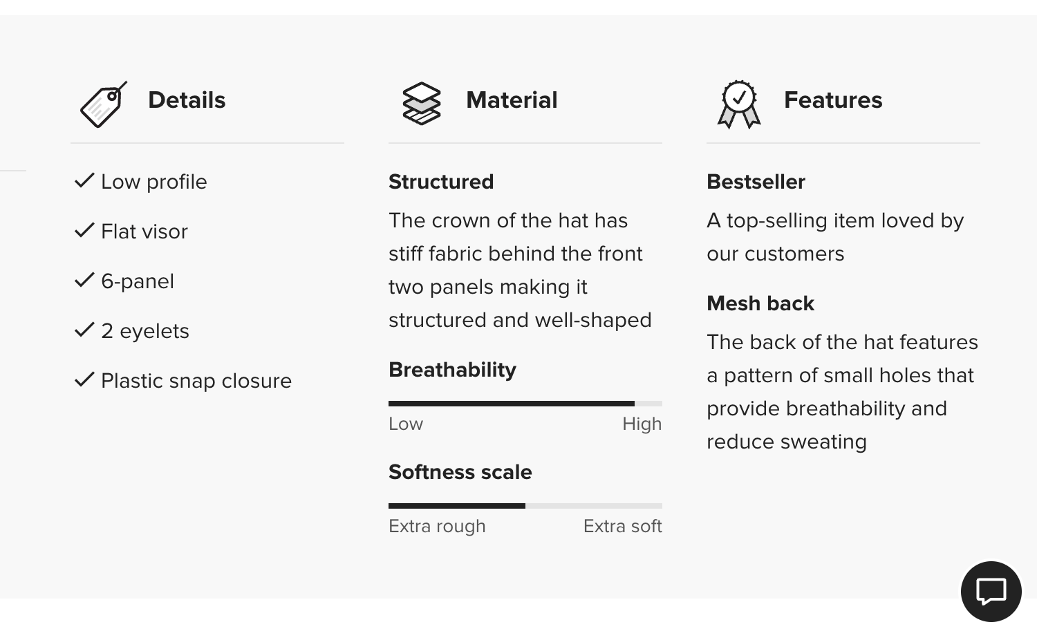Select the Features section heading

pyautogui.click(x=833, y=100)
